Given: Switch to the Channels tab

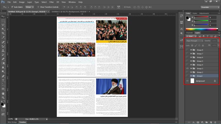Looking at the screenshot, I should click(x=189, y=33).
